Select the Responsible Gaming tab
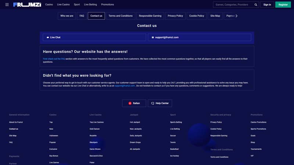This screenshot has width=294, height=165. (150, 16)
